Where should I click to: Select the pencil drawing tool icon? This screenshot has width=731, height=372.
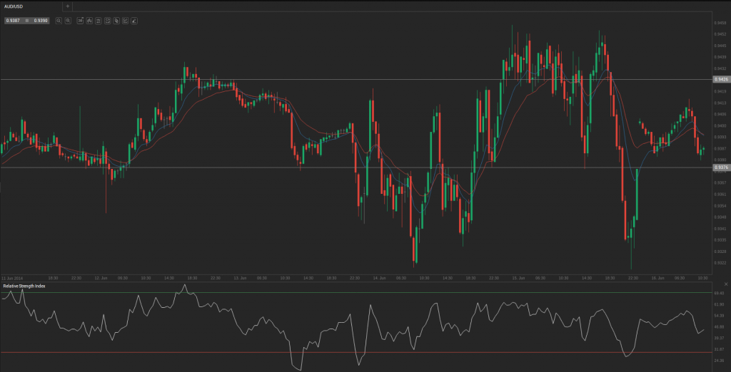coord(133,21)
